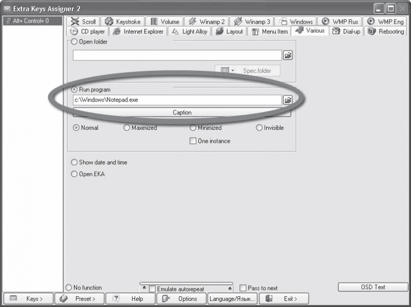Click the Run program path field
Image resolution: width=411 pixels, height=307 pixels.
(x=177, y=100)
